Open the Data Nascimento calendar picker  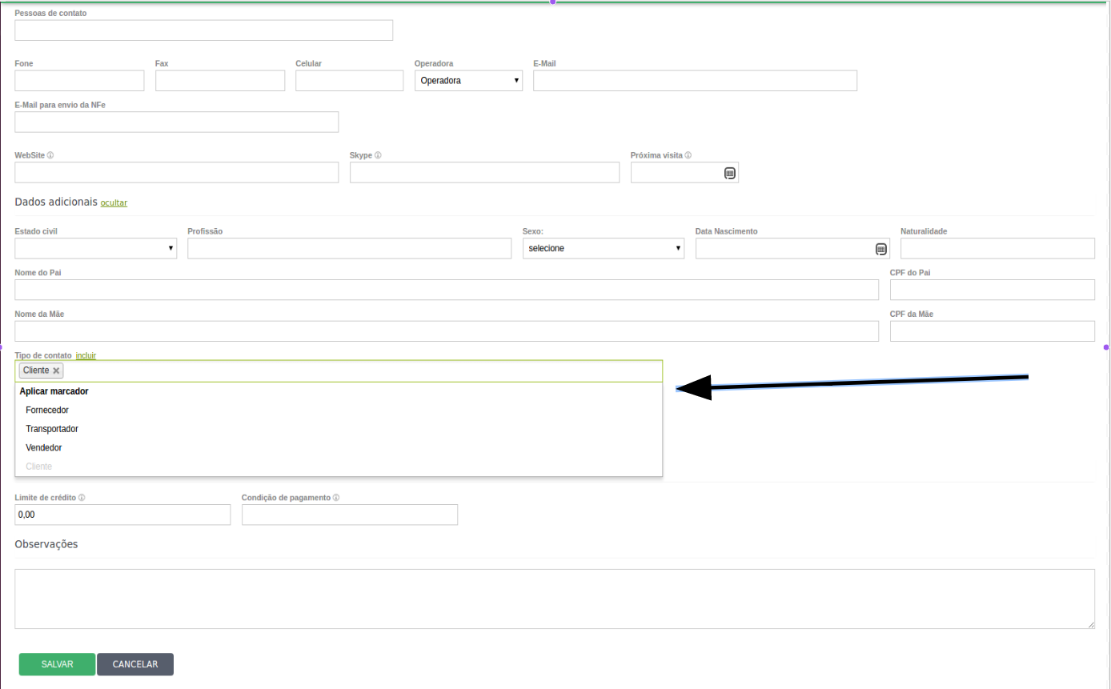coord(880,249)
